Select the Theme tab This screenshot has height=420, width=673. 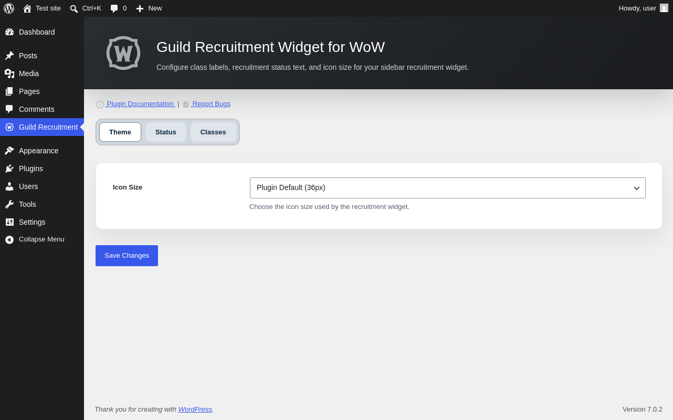[x=120, y=132]
